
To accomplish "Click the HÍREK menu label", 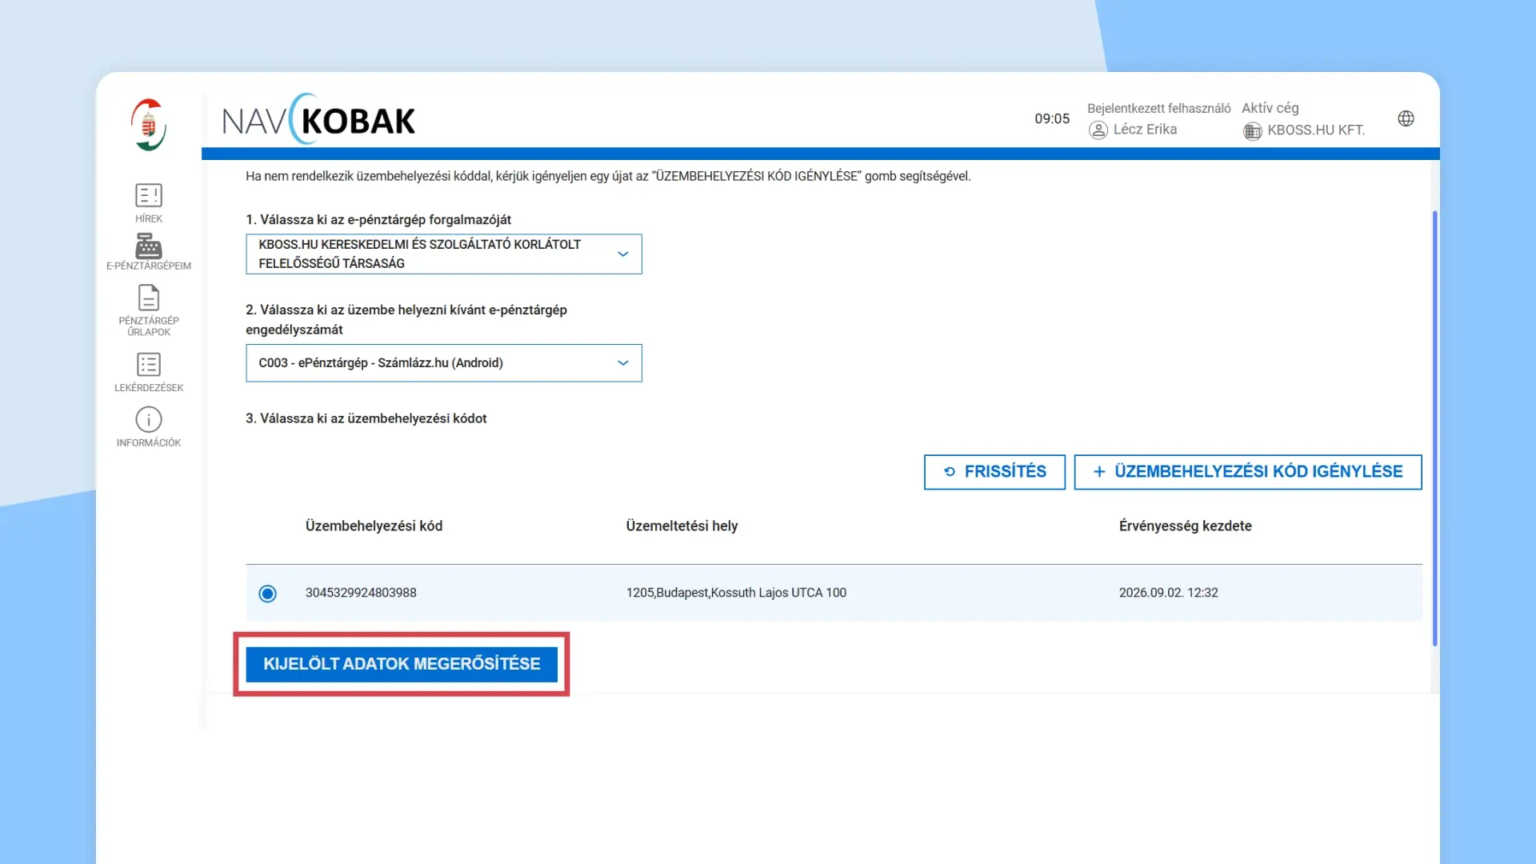I will 149,218.
